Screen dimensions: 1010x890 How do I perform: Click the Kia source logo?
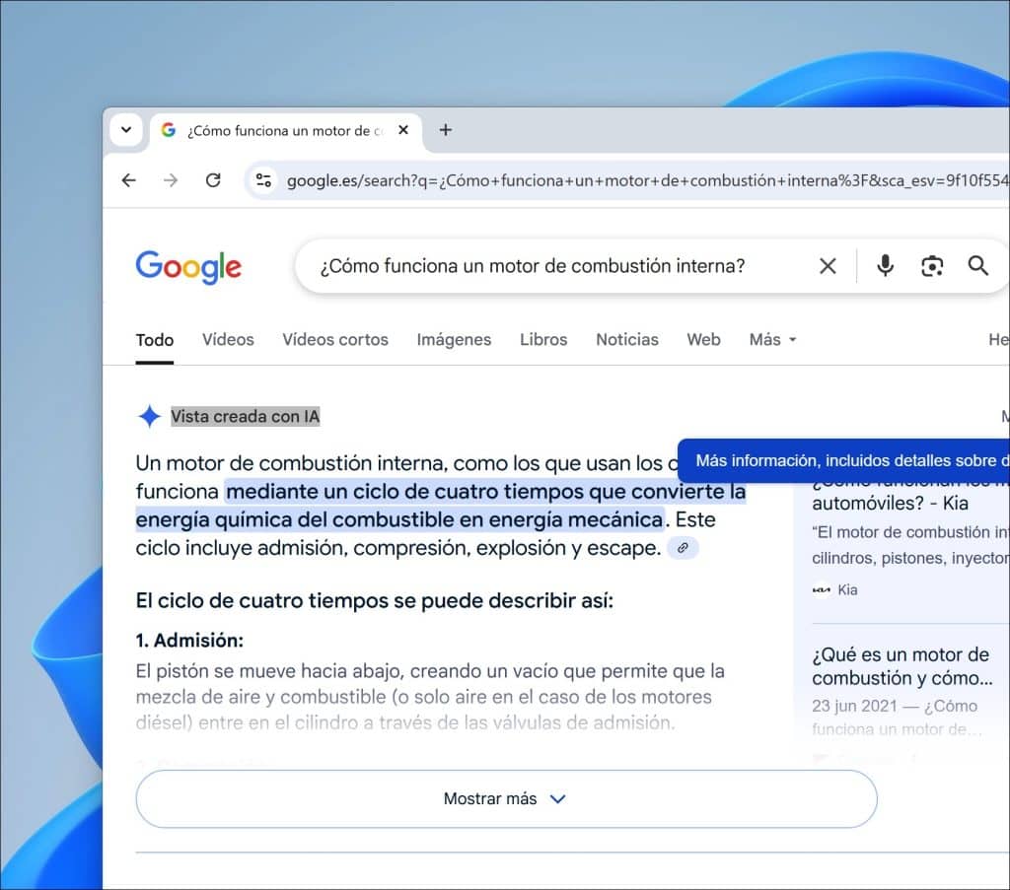click(822, 590)
